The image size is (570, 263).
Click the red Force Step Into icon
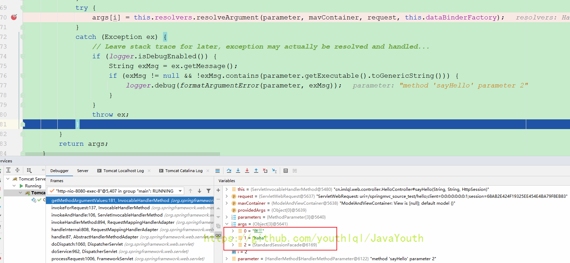click(247, 171)
